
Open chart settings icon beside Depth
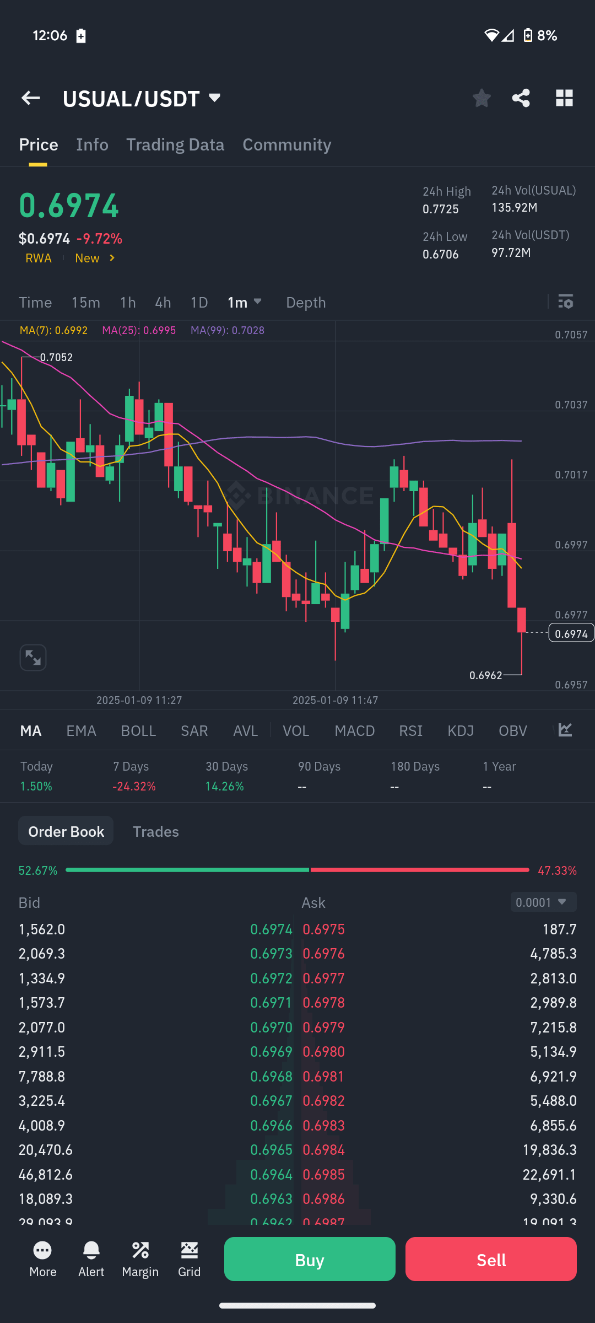pyautogui.click(x=566, y=302)
